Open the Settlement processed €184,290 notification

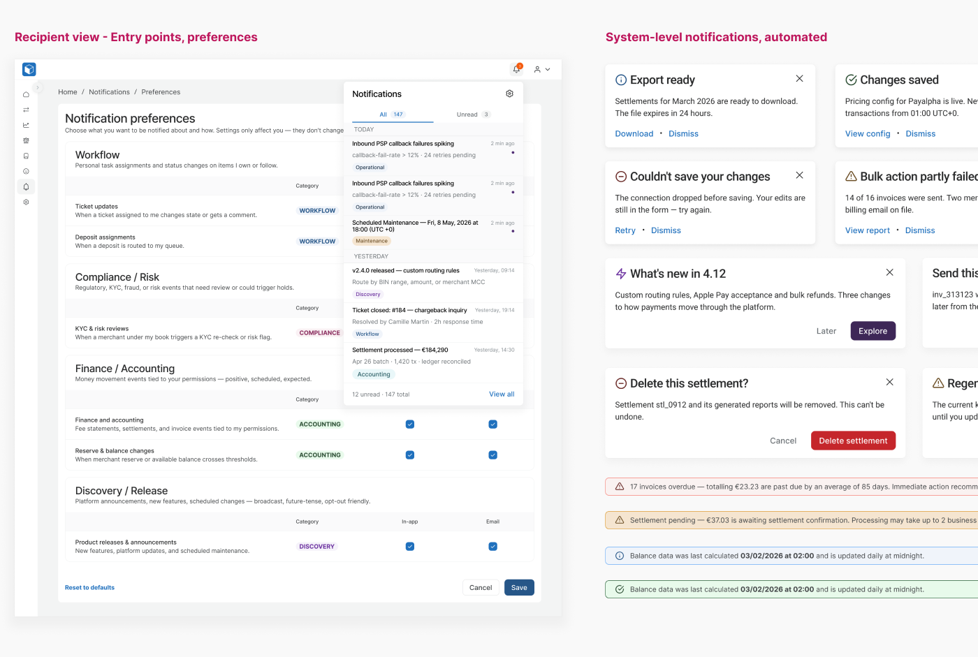(x=433, y=362)
